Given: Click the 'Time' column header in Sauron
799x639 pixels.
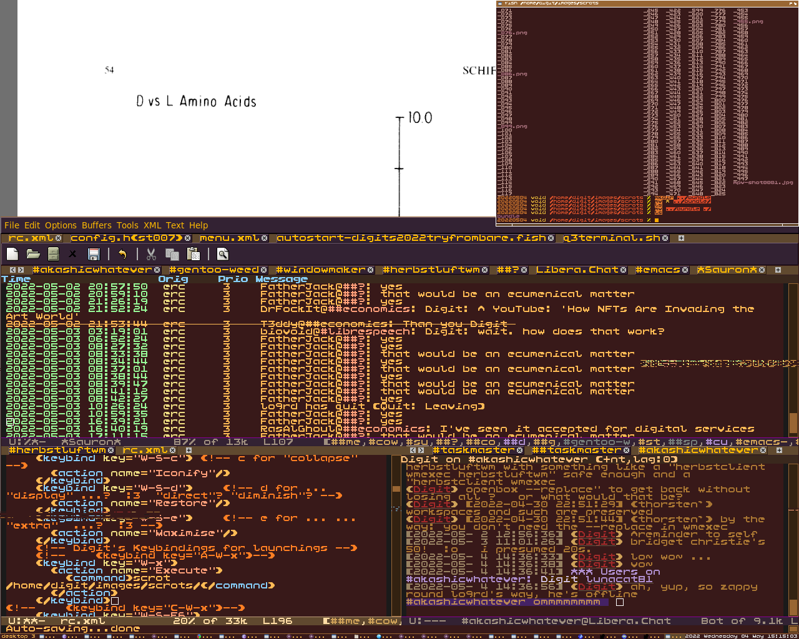Looking at the screenshot, I should tap(16, 279).
